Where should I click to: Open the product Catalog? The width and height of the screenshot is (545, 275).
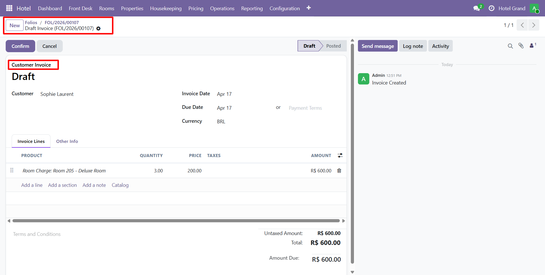(x=120, y=185)
